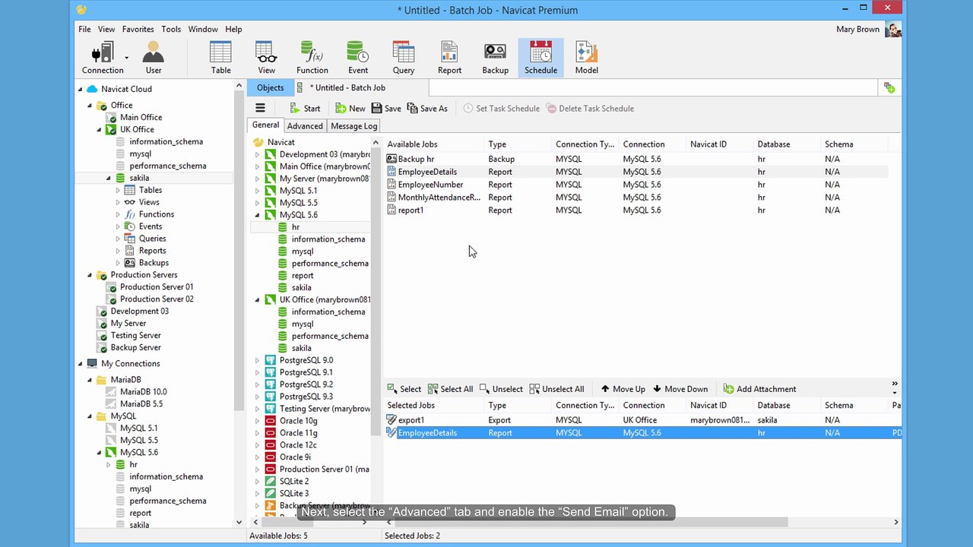Collapse the My Connections node
The image size is (973, 547).
pyautogui.click(x=81, y=364)
